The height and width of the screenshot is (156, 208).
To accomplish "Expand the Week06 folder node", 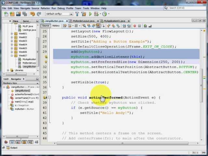I will [x=12, y=52].
